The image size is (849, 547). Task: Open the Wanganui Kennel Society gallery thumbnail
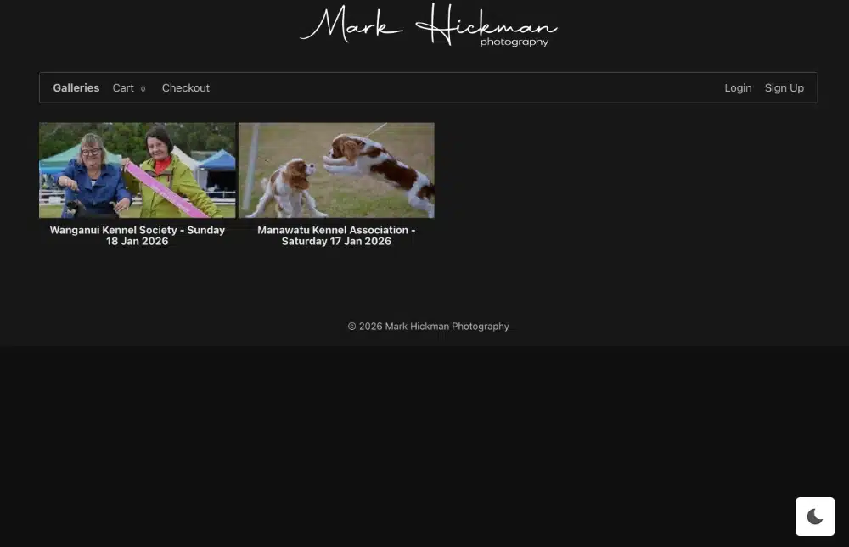[137, 170]
